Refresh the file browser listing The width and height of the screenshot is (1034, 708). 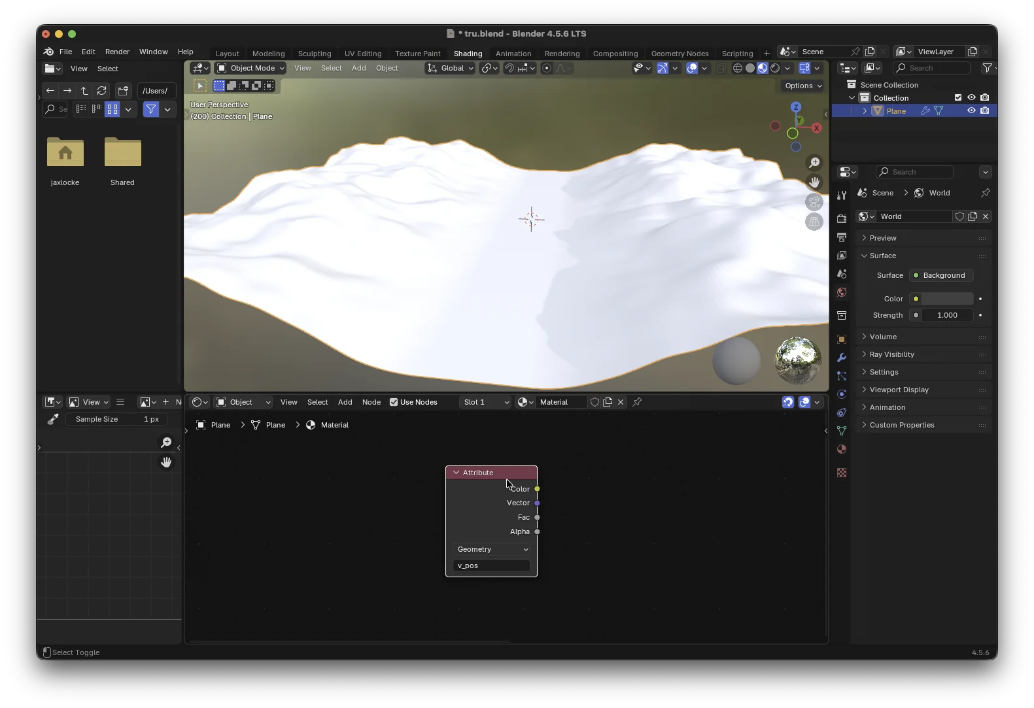tap(101, 91)
